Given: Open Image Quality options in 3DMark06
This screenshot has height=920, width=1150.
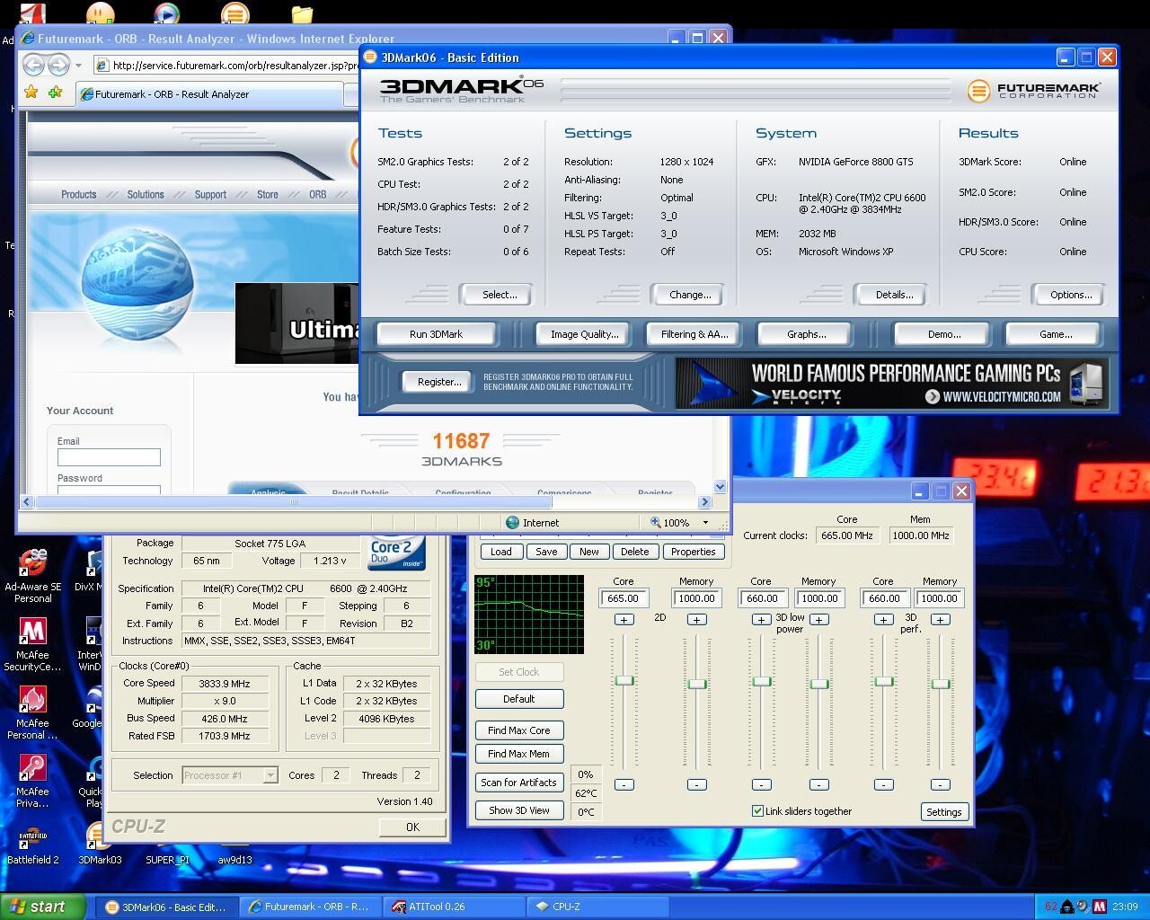Looking at the screenshot, I should point(584,334).
